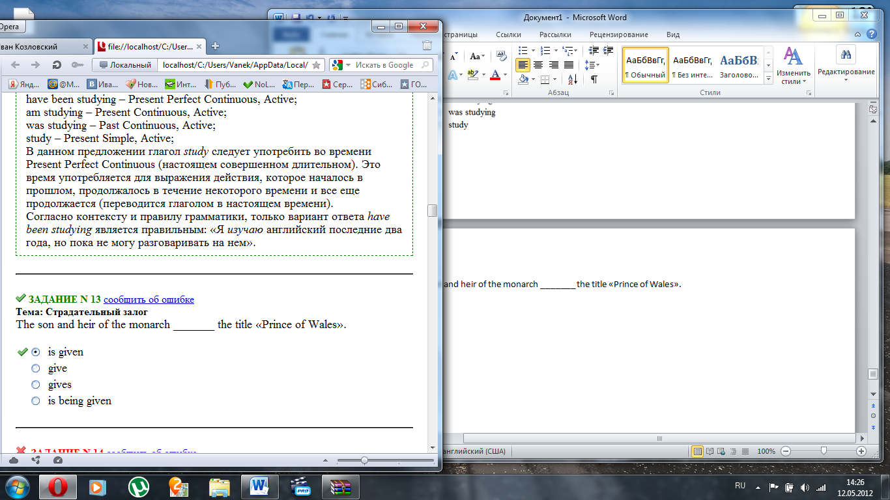Image resolution: width=890 pixels, height=500 pixels.
Task: Open the Ссылки ribbon tab
Action: [x=508, y=35]
